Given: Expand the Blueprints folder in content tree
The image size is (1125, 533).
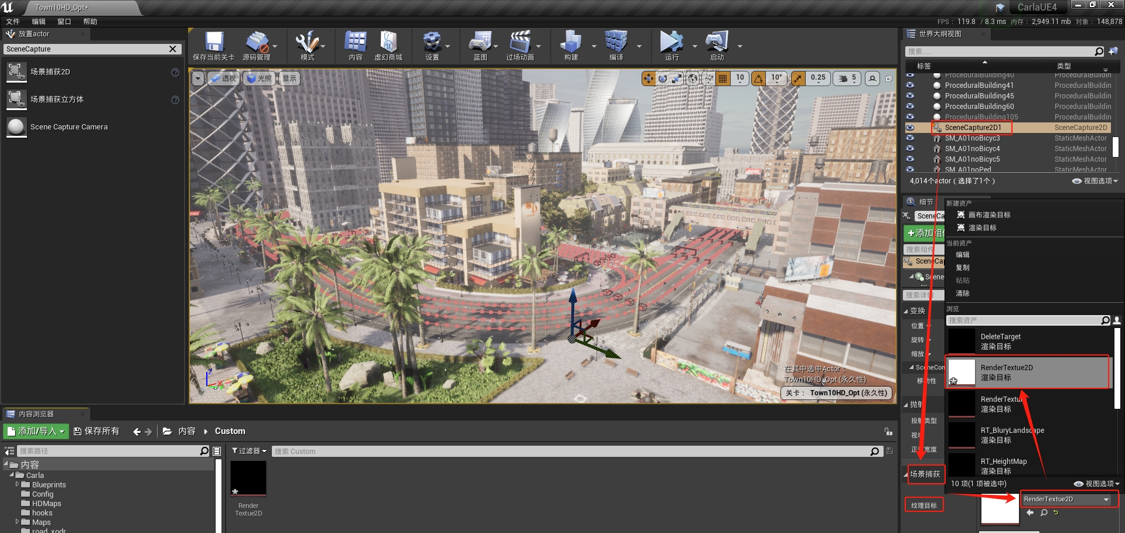Looking at the screenshot, I should [18, 484].
